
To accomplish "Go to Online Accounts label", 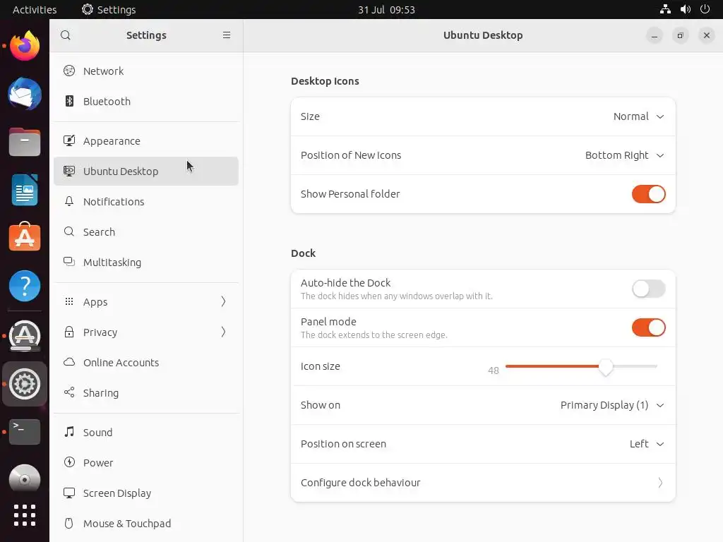I will tap(121, 363).
